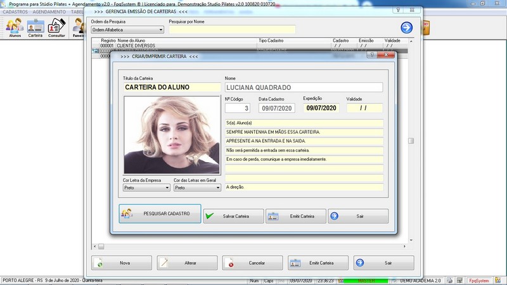Click the row marker icon in the student list
The width and height of the screenshot is (507, 285).
(x=95, y=51)
